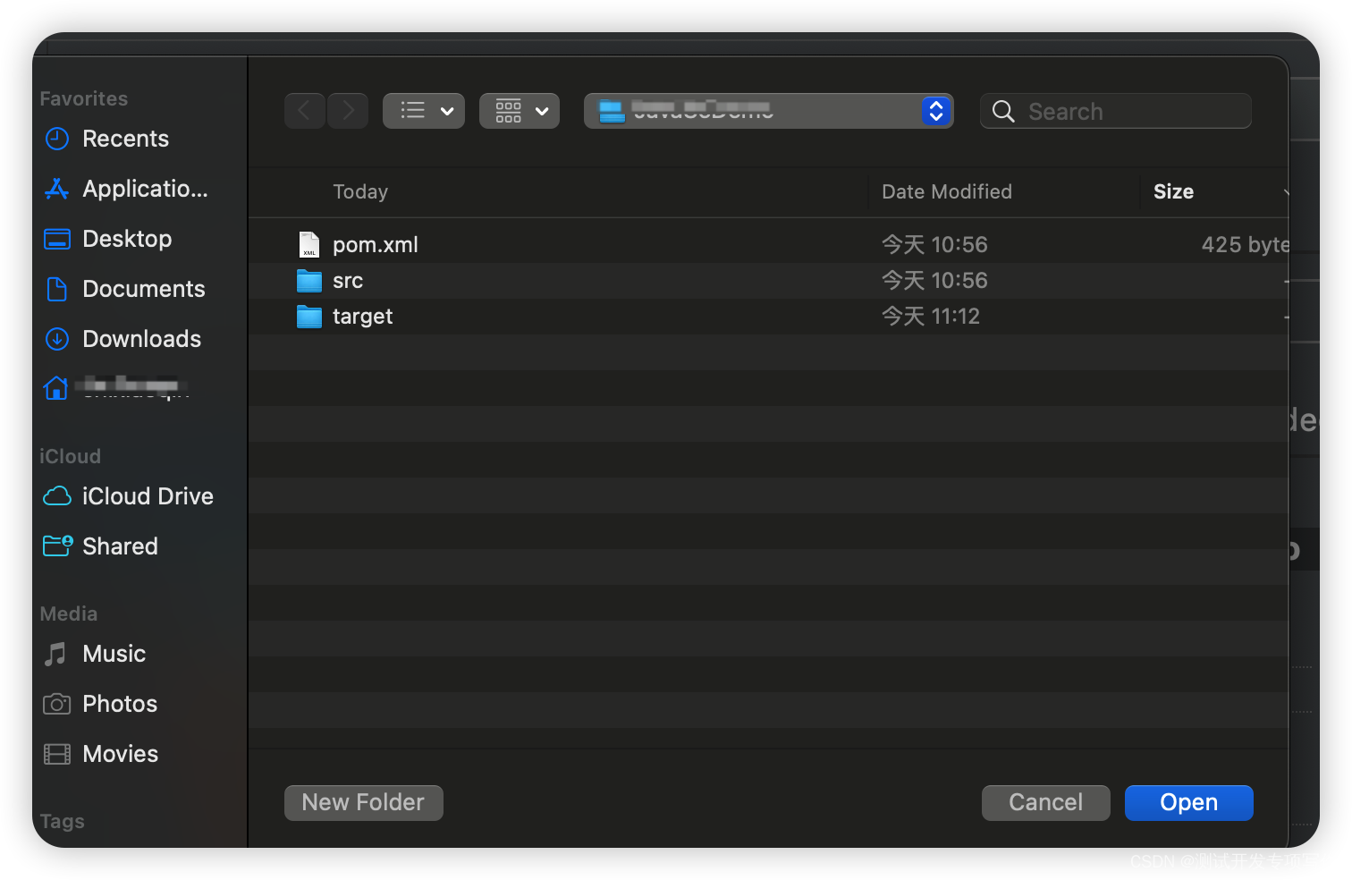Viewport: 1352px width, 880px height.
Task: Open Downloads in the sidebar
Action: tap(142, 339)
